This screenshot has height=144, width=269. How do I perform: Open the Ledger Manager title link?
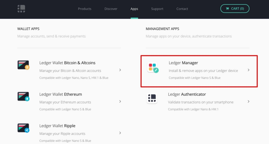[x=183, y=63]
